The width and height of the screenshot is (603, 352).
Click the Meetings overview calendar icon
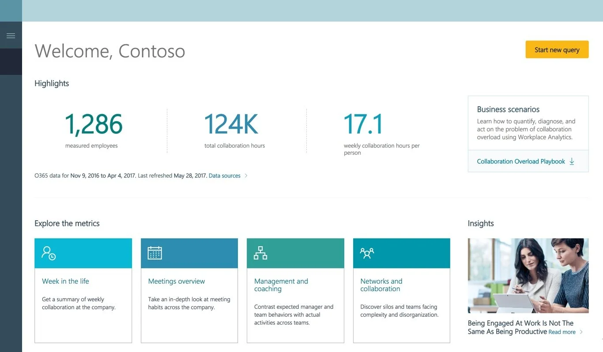[x=154, y=252]
